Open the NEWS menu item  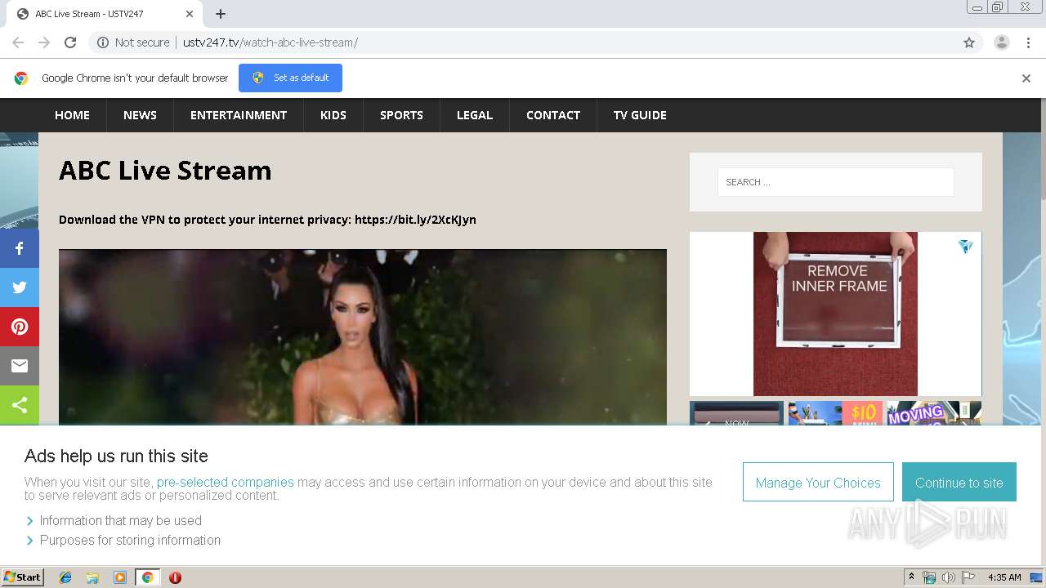(x=140, y=115)
